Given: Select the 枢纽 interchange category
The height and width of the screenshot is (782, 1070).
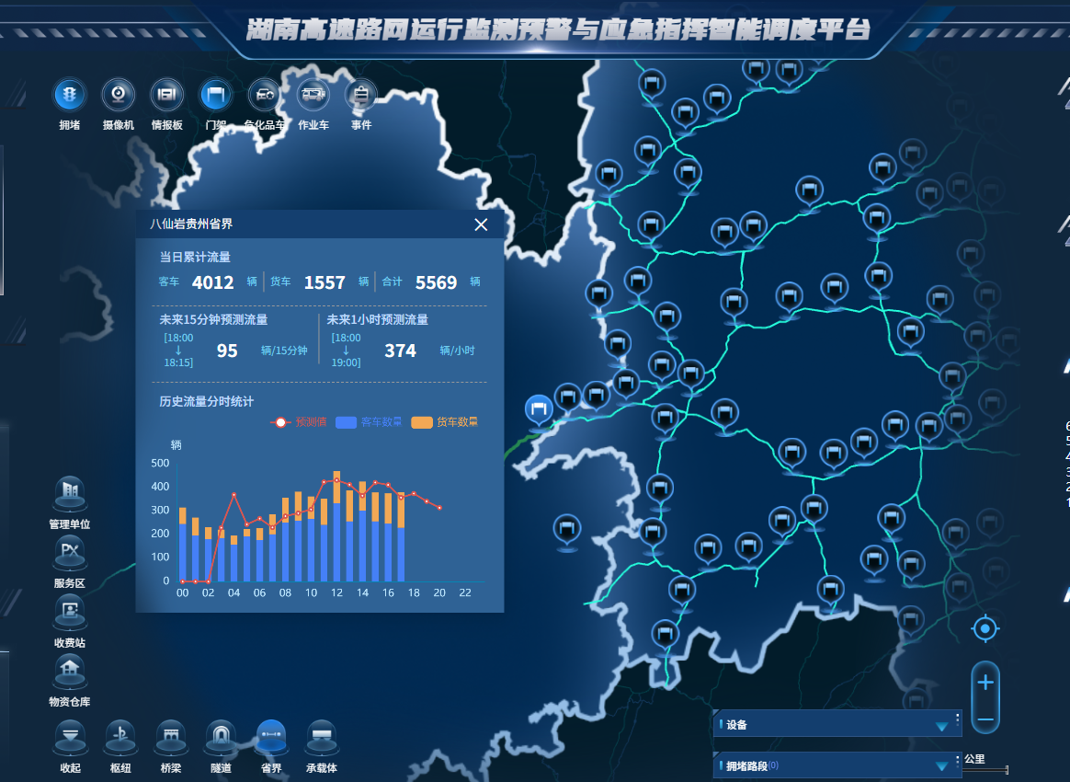Looking at the screenshot, I should pyautogui.click(x=120, y=736).
